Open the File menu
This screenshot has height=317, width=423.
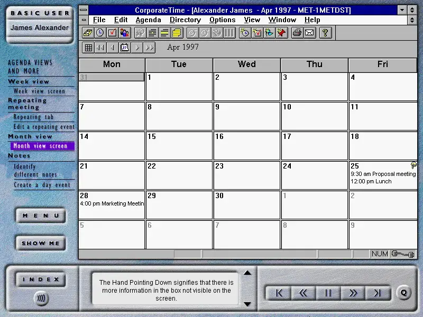tap(99, 20)
